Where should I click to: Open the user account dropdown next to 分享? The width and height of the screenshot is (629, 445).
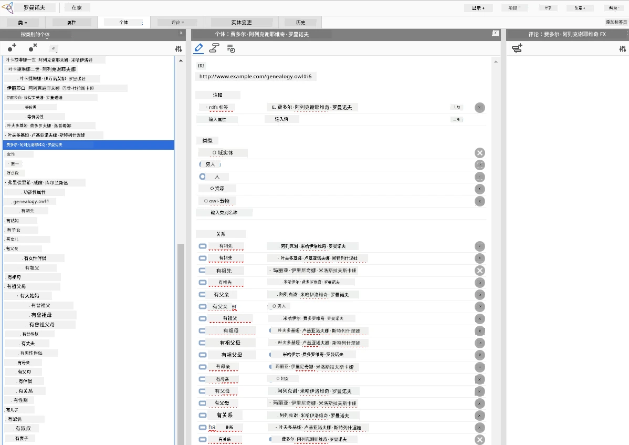pos(580,8)
